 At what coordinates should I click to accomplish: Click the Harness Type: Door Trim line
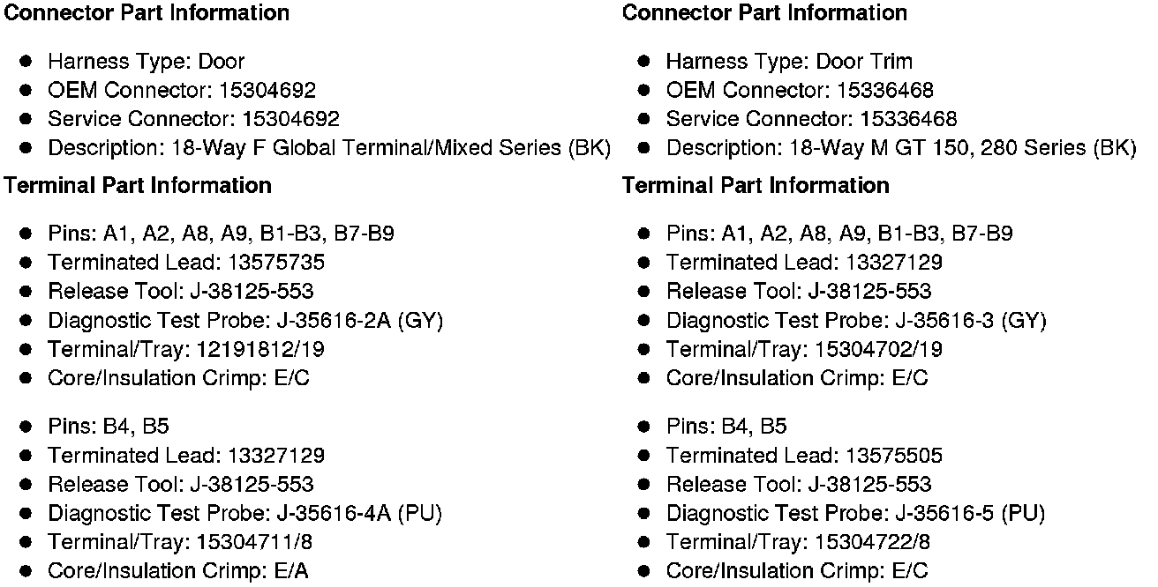788,62
